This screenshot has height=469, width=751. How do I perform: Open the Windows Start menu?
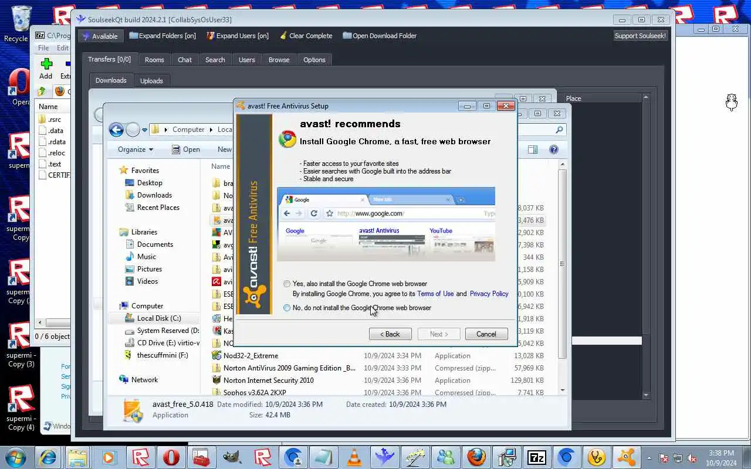(16, 457)
